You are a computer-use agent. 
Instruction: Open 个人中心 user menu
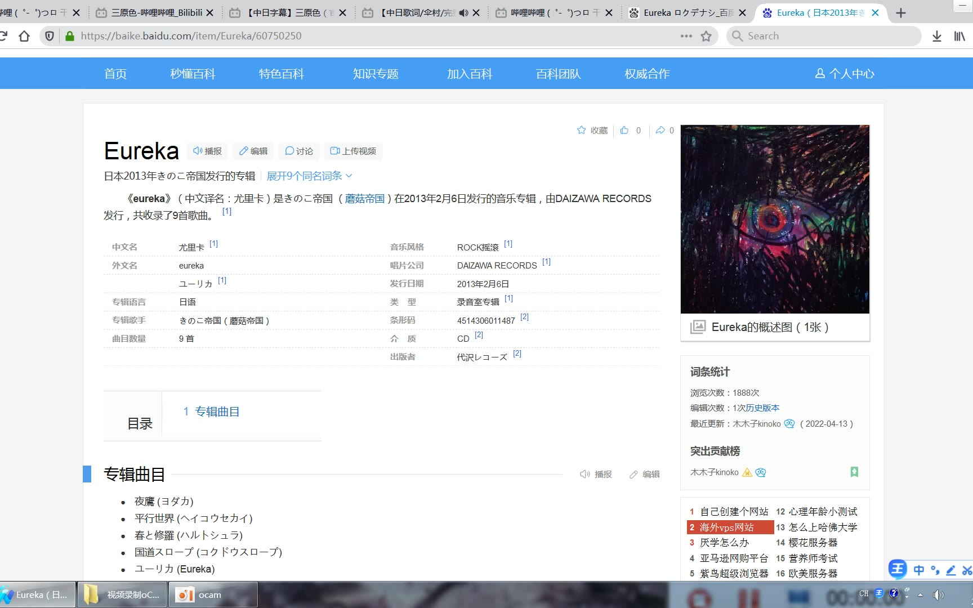click(845, 74)
